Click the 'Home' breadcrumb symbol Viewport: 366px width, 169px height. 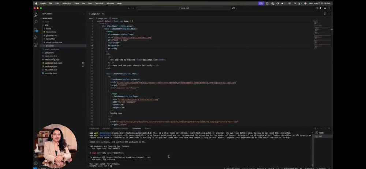[115, 18]
